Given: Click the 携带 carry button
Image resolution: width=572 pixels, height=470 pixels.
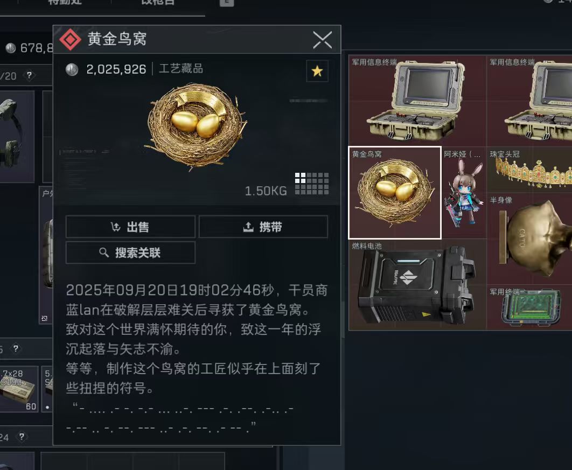Looking at the screenshot, I should pos(263,227).
